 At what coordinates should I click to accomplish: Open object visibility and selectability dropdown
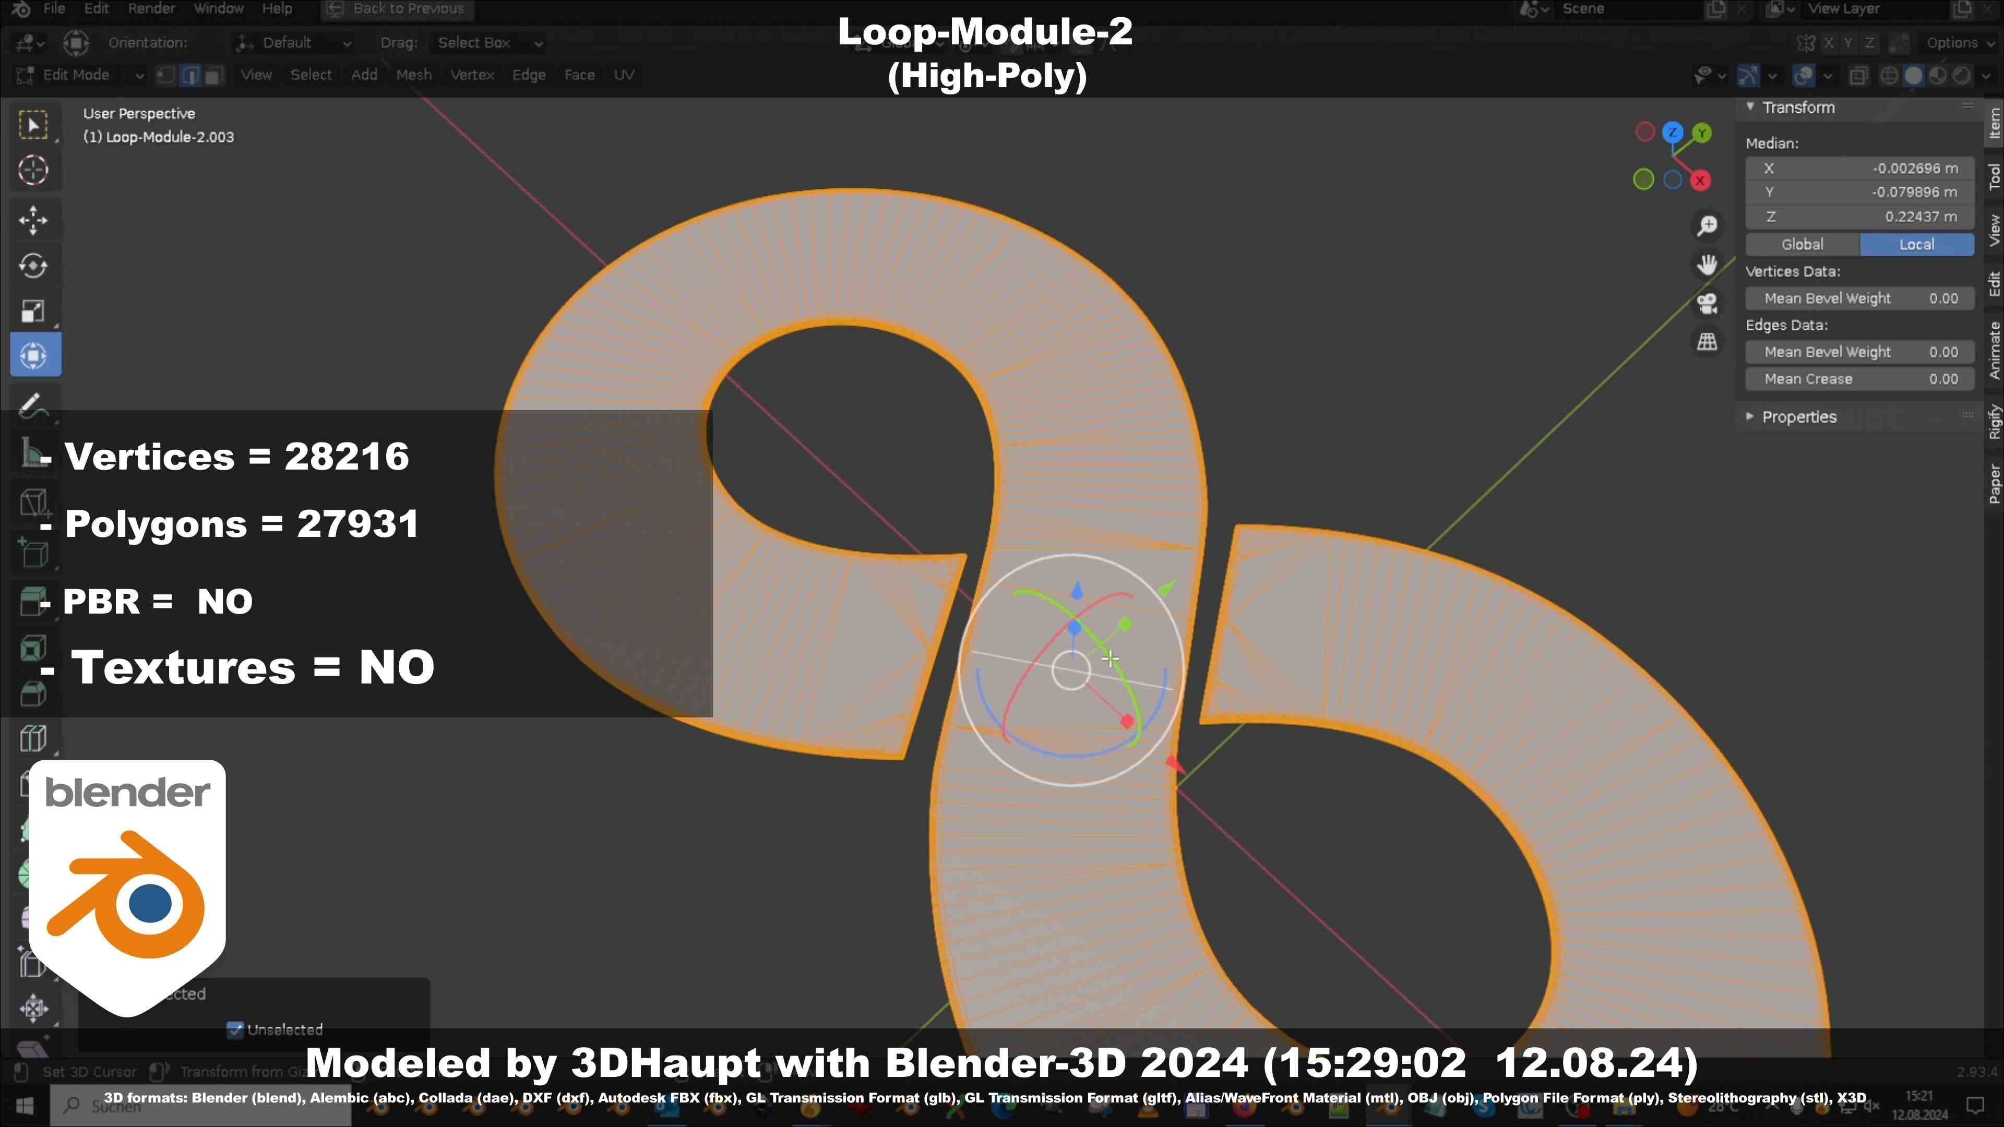(x=1710, y=76)
